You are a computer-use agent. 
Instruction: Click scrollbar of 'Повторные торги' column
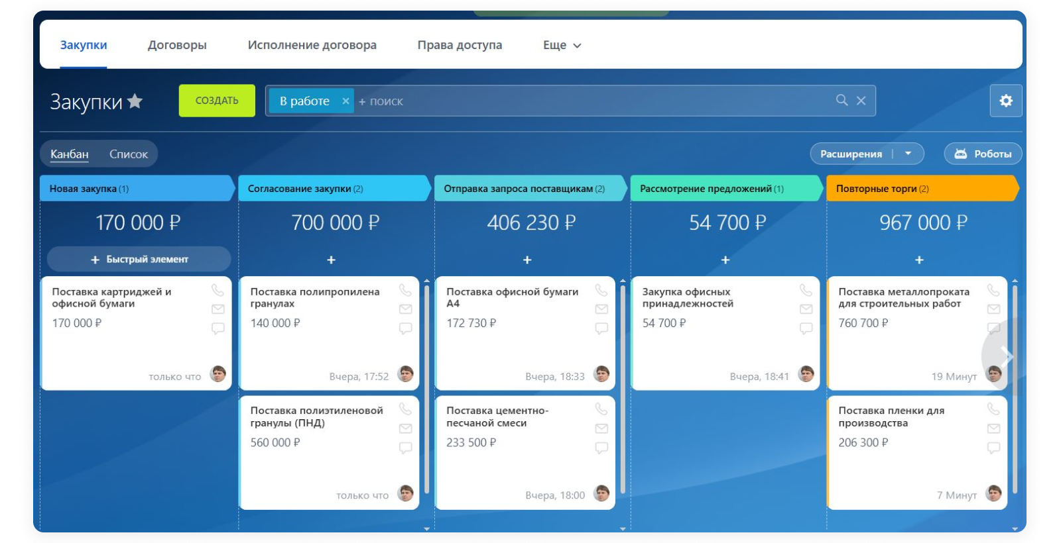1015,388
